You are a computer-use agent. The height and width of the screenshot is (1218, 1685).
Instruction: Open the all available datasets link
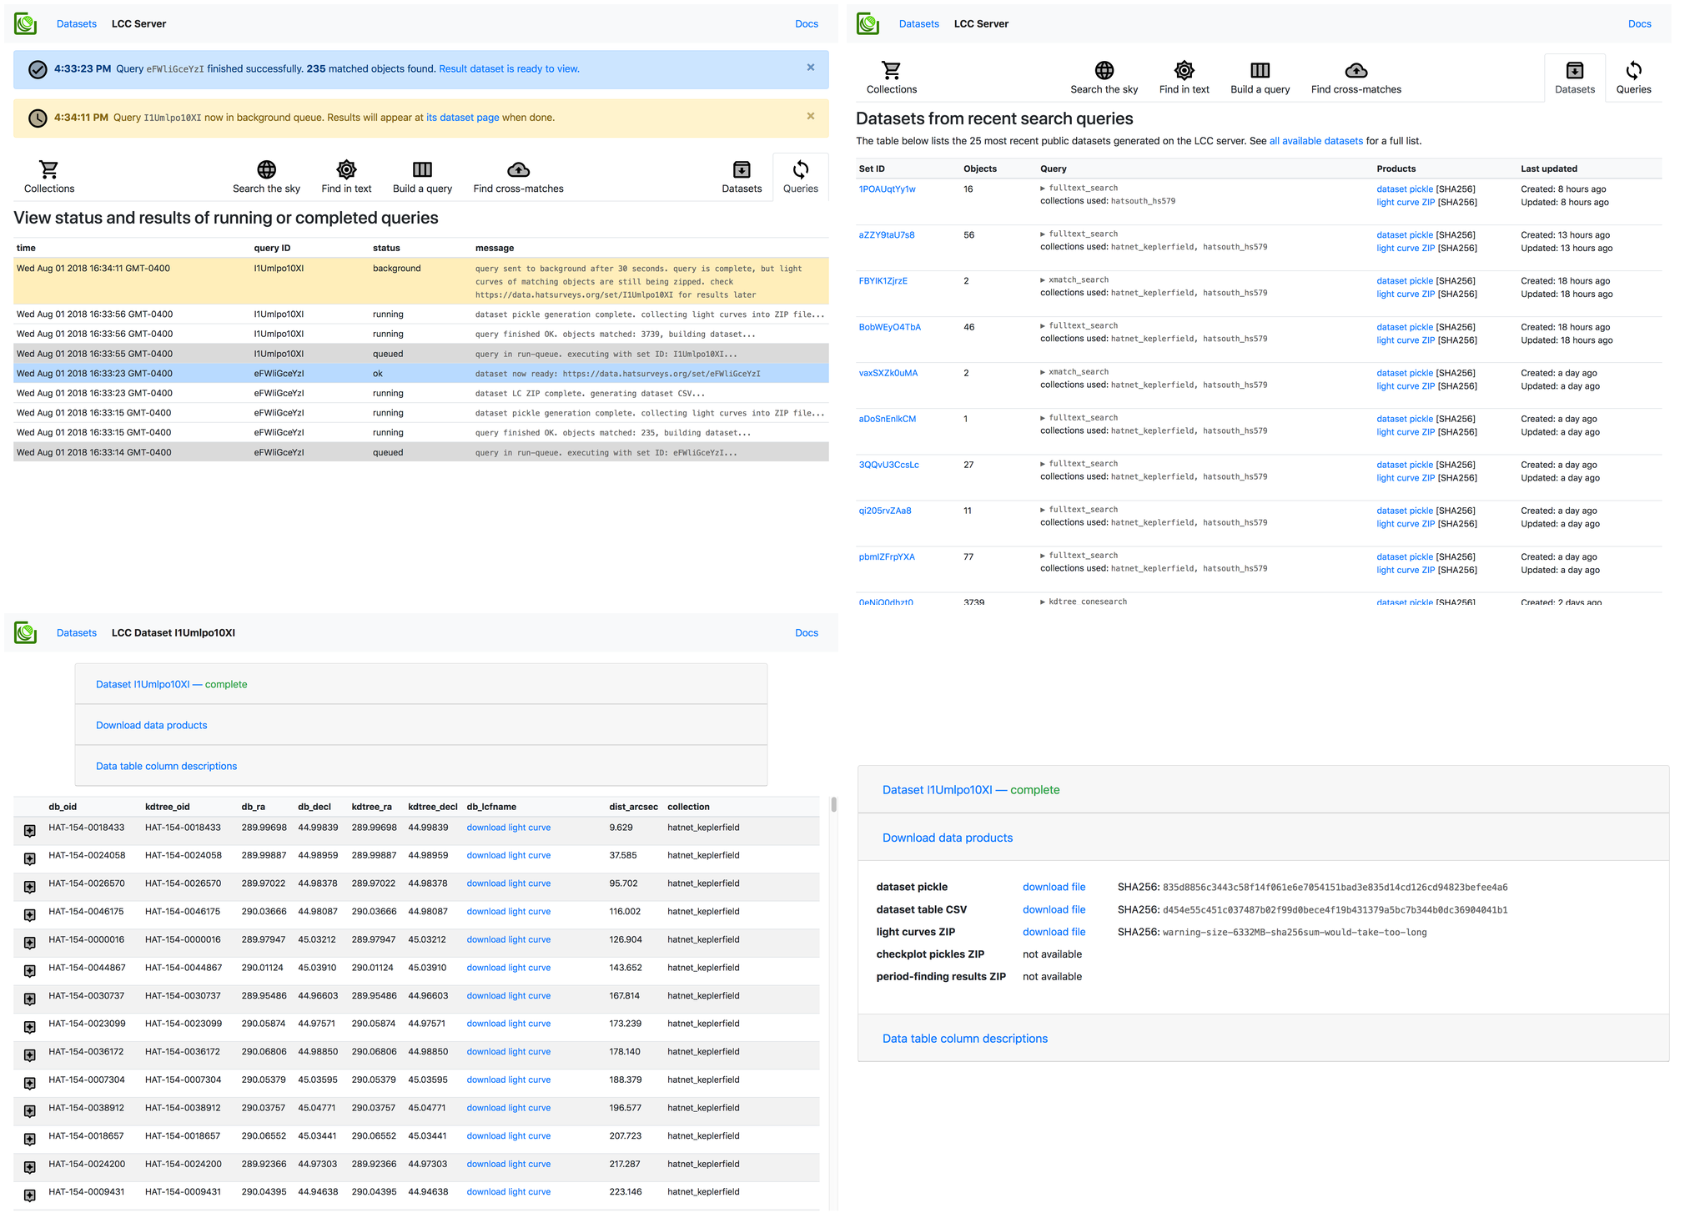(1315, 141)
